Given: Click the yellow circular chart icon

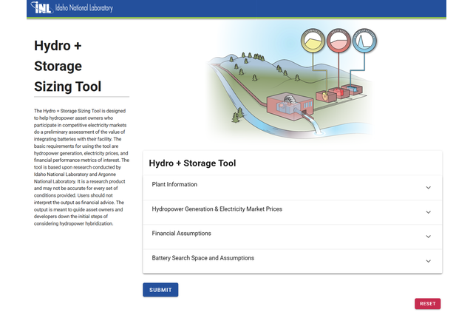Looking at the screenshot, I should tap(313, 41).
